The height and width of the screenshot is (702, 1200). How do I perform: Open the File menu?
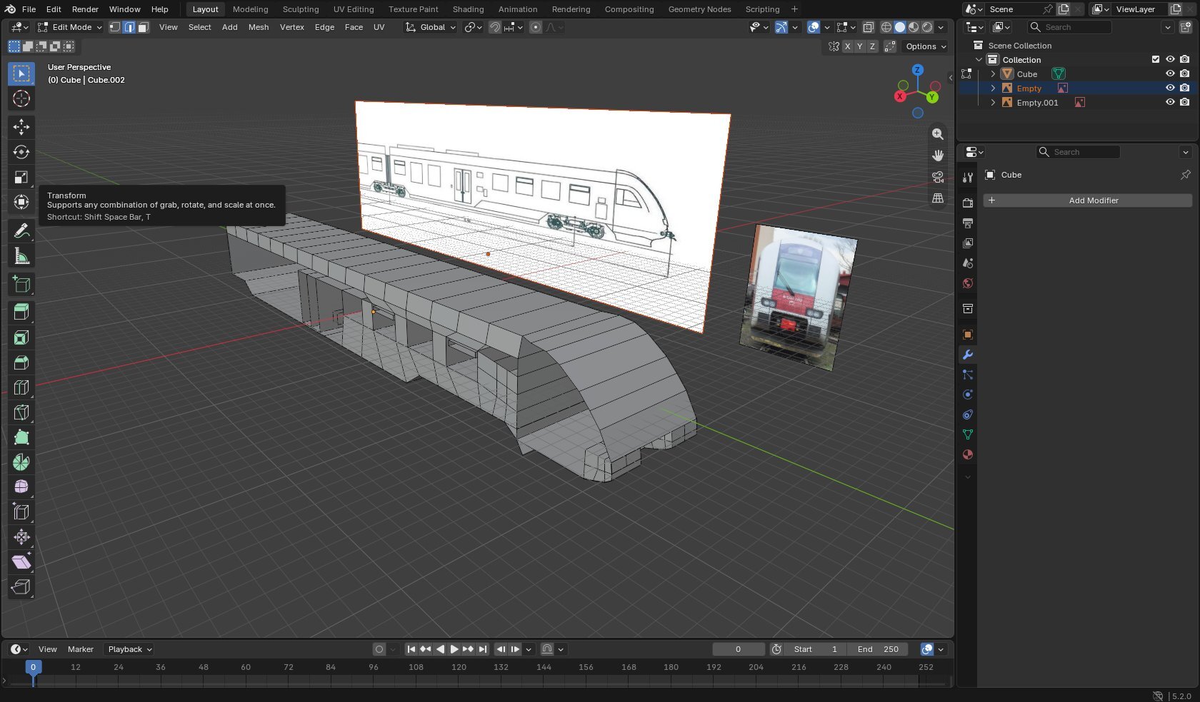(x=29, y=9)
